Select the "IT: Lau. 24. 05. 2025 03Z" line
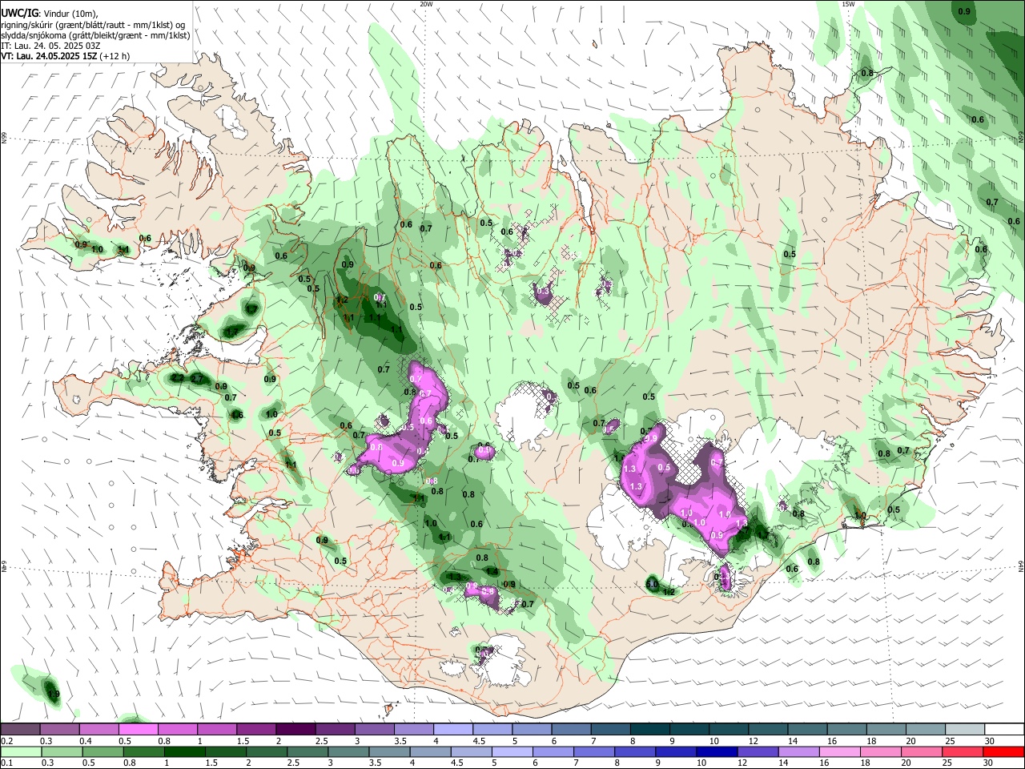 click(50, 46)
